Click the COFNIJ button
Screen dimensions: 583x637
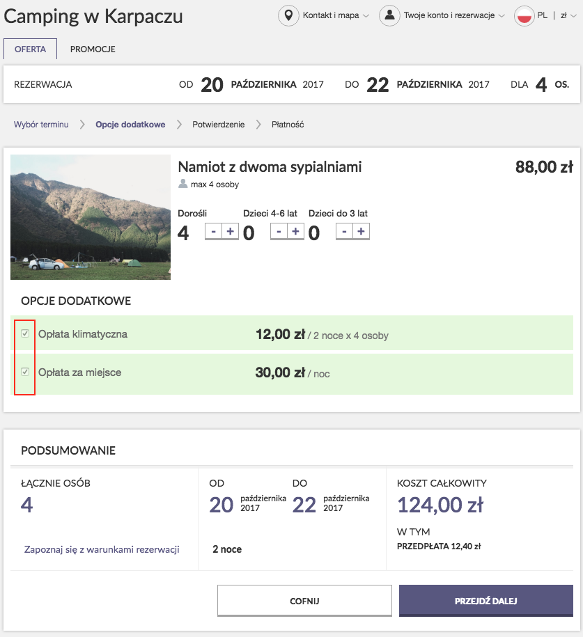(304, 601)
